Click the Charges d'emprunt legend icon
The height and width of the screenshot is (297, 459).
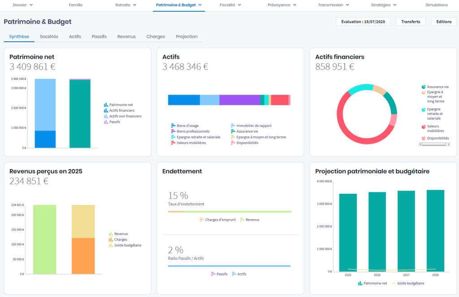202,220
